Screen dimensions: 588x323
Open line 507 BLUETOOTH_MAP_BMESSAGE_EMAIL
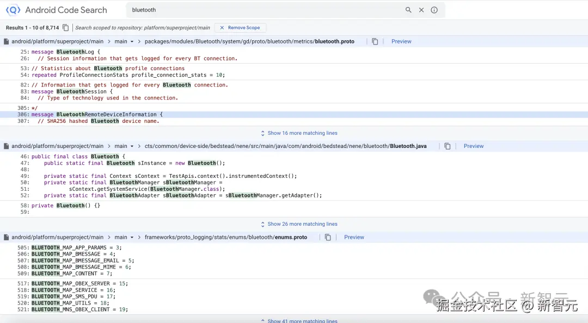click(x=83, y=261)
